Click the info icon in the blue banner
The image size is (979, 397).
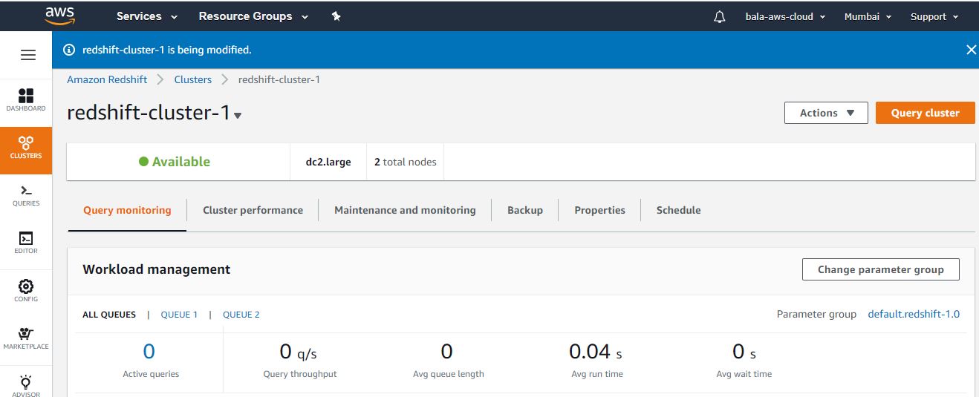pyautogui.click(x=69, y=50)
